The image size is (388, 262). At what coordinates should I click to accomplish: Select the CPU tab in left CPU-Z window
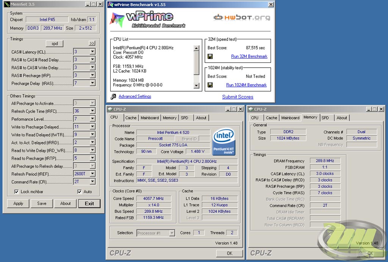click(x=114, y=117)
